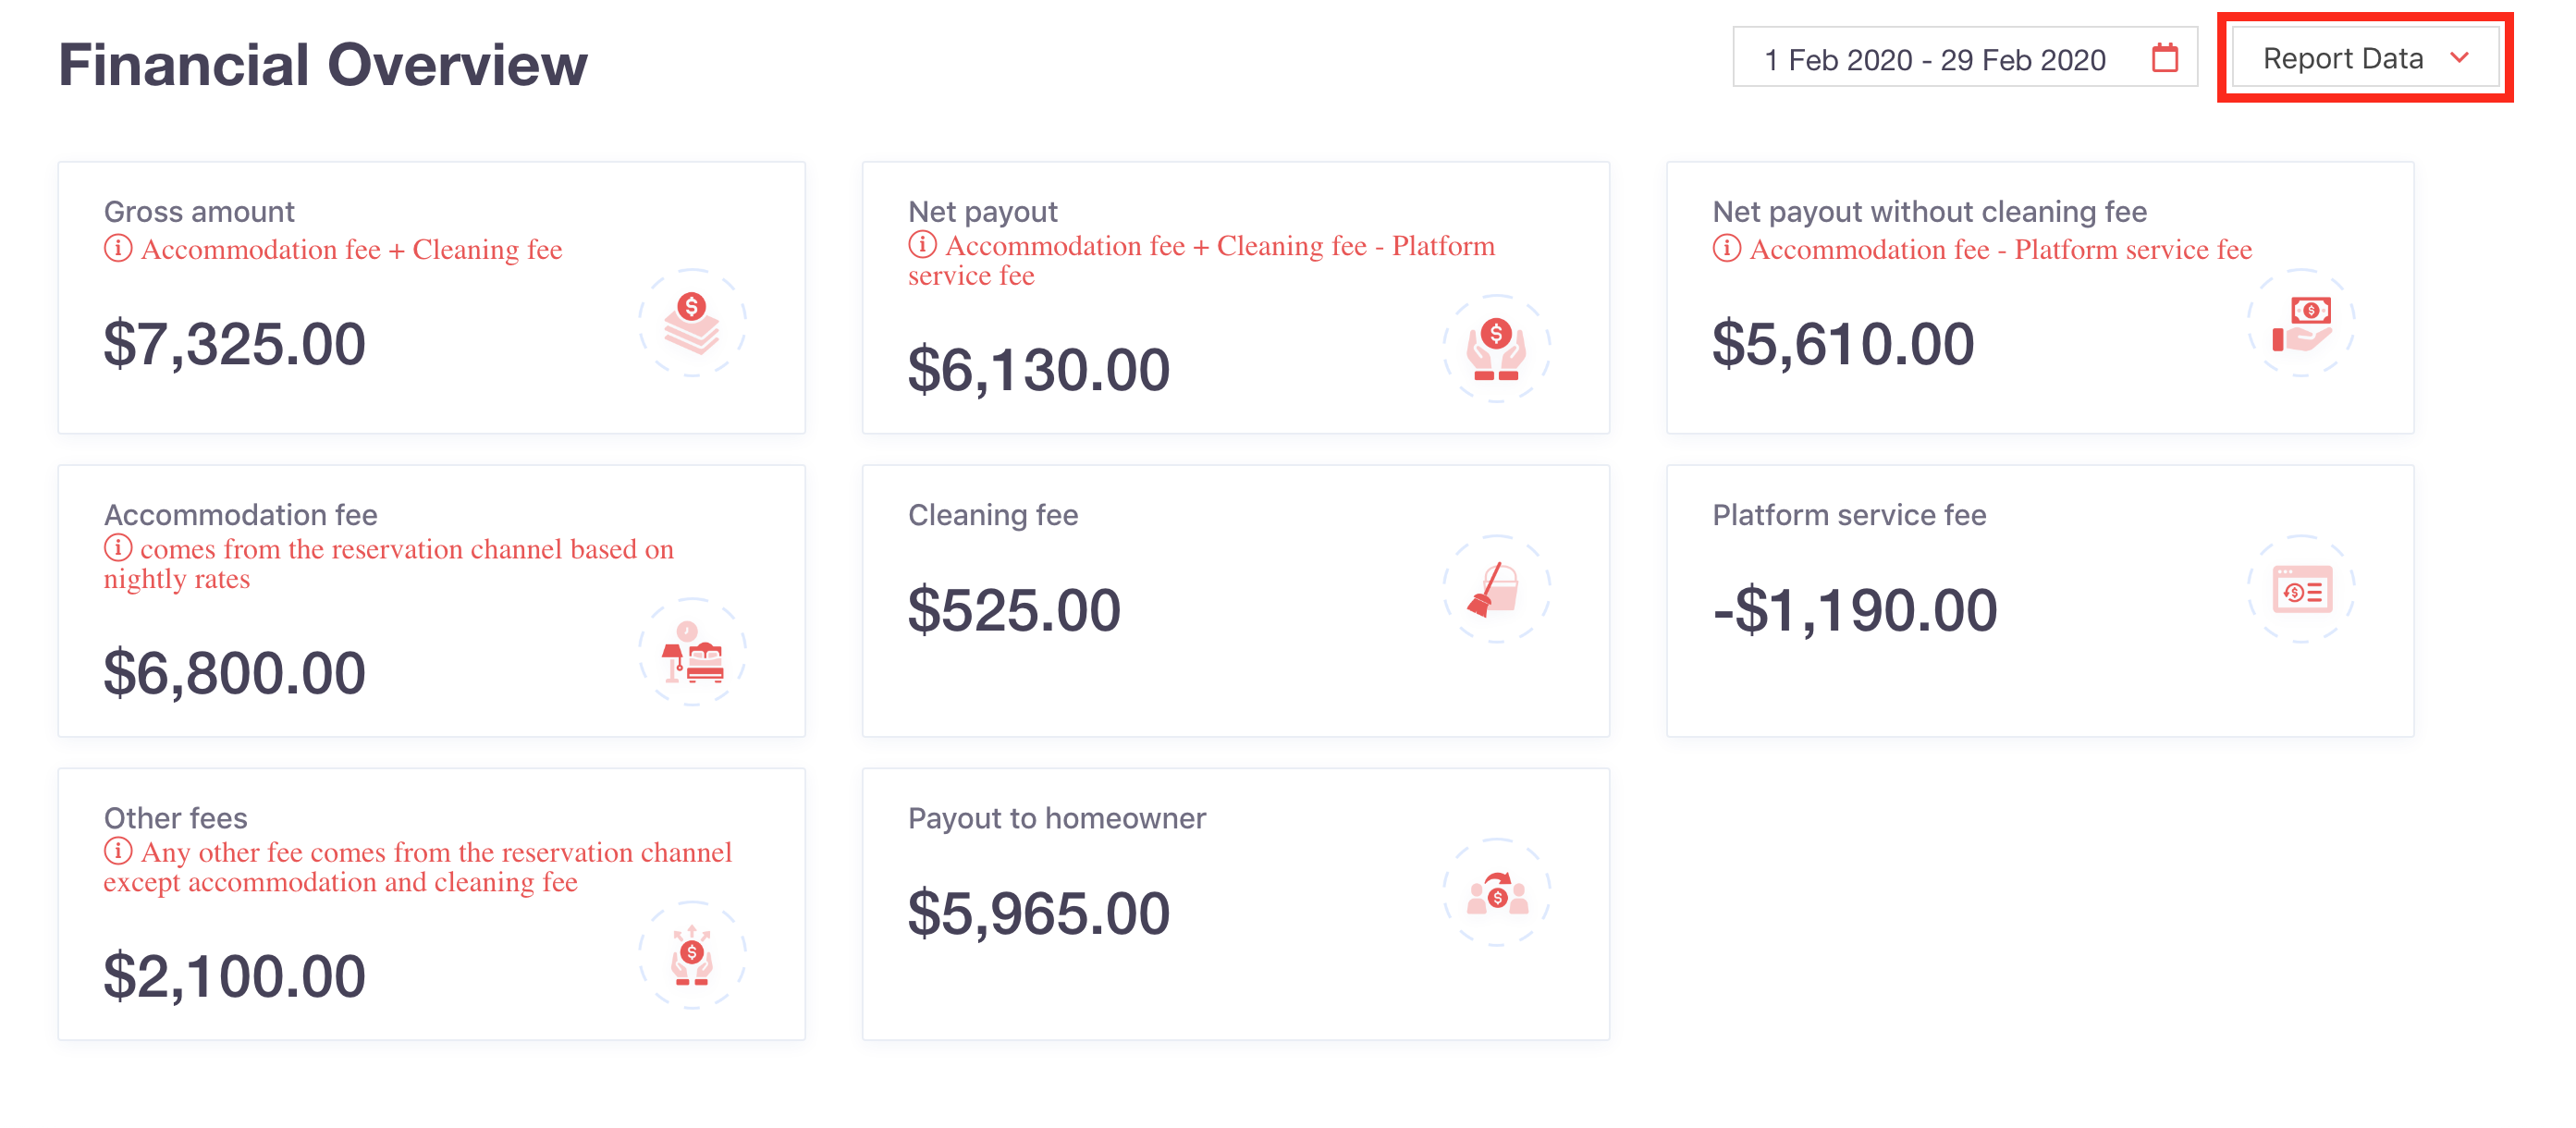Click the Other fees hands-with-arrows icon
This screenshot has height=1128, width=2576.
pyautogui.click(x=692, y=955)
